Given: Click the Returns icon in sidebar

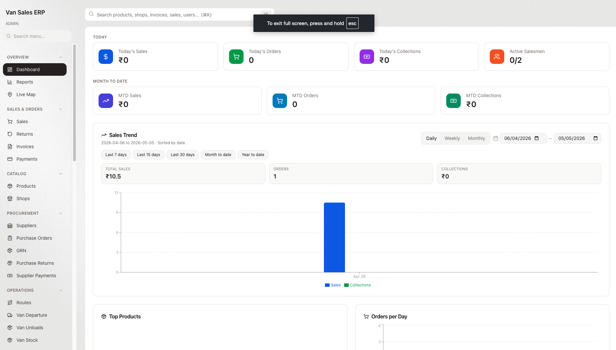Looking at the screenshot, I should coord(10,134).
